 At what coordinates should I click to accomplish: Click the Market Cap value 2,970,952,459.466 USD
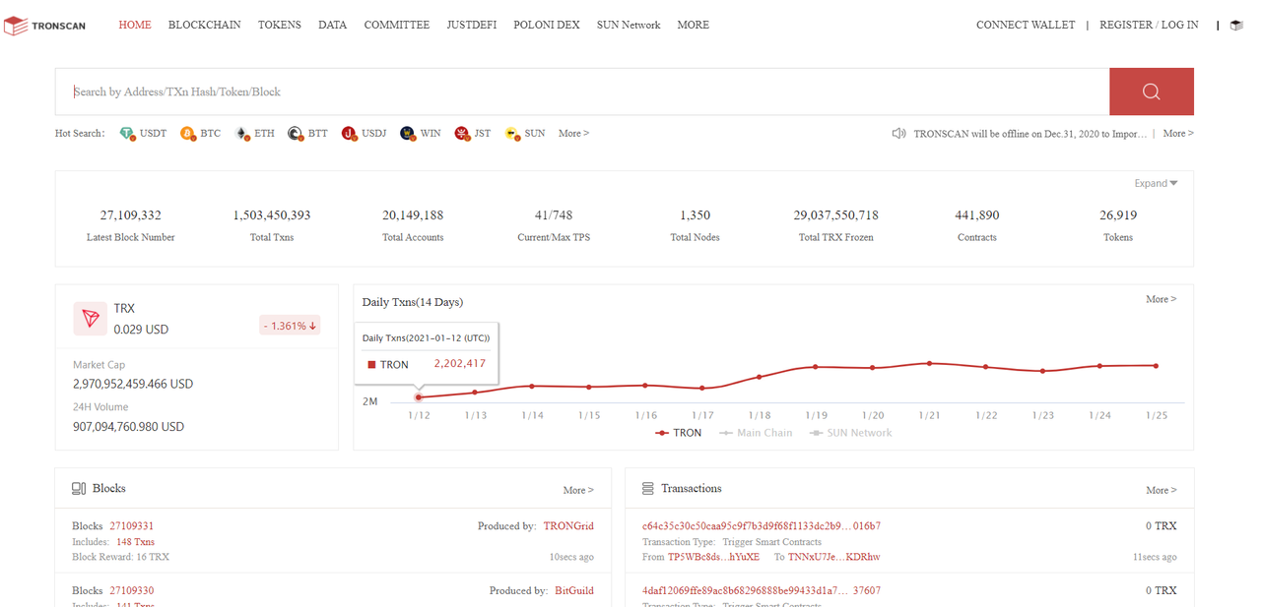point(133,384)
